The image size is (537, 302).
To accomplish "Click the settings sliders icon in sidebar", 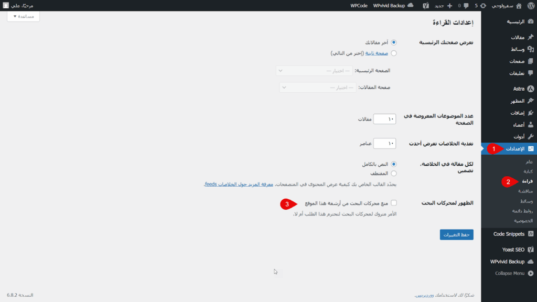I will click(531, 148).
